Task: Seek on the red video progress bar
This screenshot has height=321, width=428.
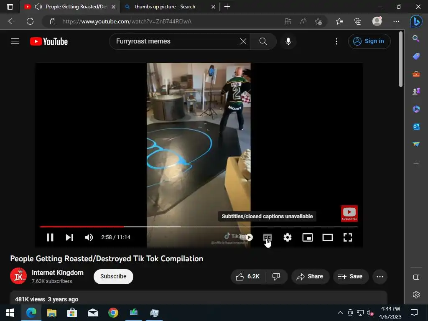Action: click(x=82, y=227)
